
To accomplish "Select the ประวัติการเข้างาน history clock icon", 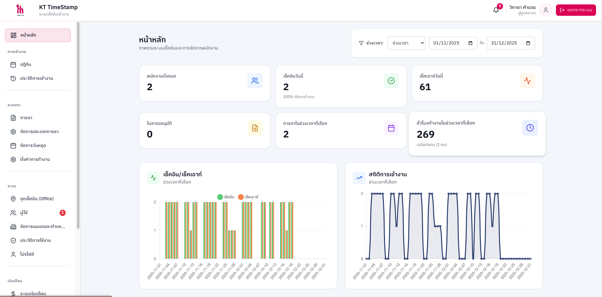I will tap(13, 78).
